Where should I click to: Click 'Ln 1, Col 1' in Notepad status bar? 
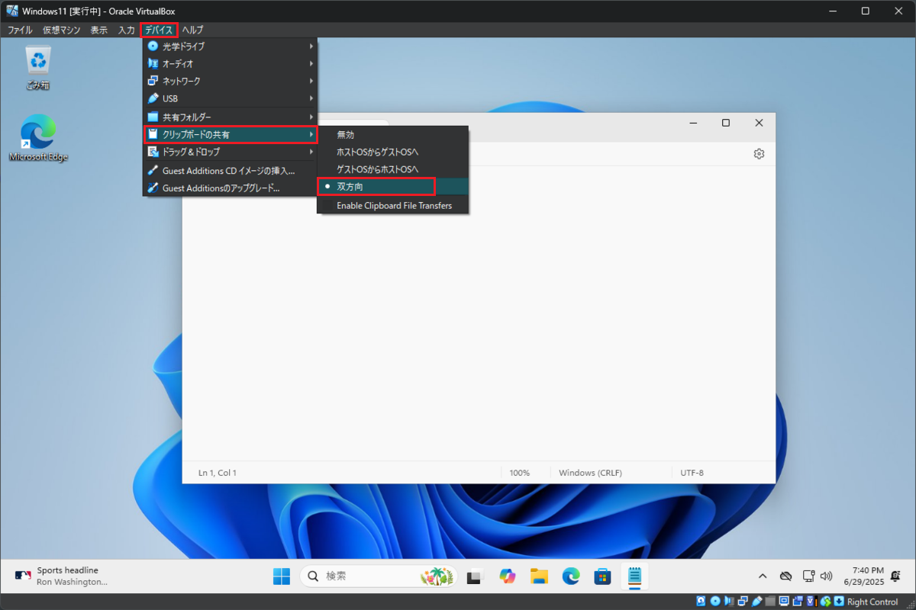coord(218,473)
